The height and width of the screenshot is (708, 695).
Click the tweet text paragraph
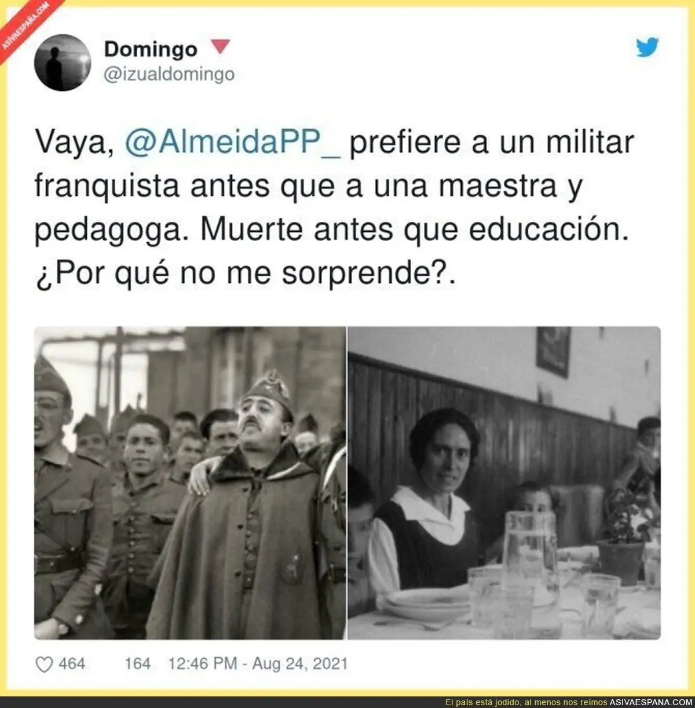[334, 209]
